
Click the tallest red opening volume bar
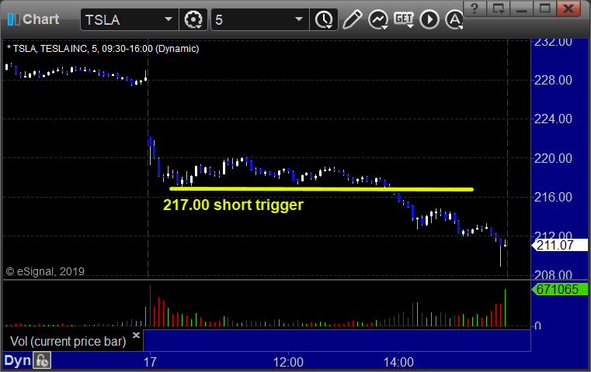click(150, 305)
